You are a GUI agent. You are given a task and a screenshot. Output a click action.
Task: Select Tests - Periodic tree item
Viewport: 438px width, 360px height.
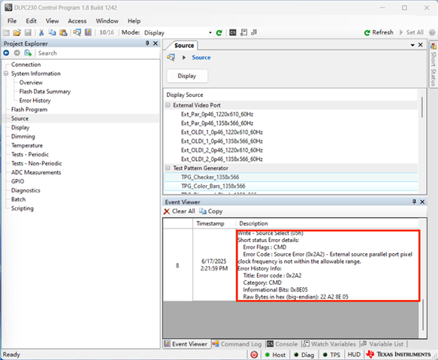point(30,155)
